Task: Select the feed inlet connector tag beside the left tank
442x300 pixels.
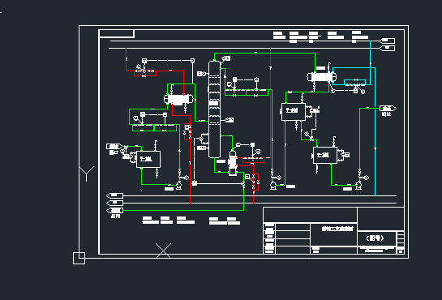Action: tap(114, 146)
